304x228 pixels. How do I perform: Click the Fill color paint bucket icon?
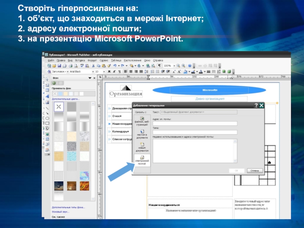(x=185, y=71)
